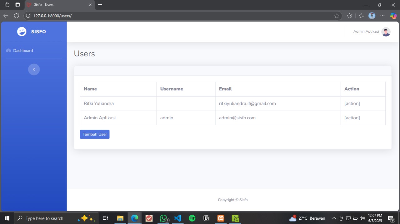The image size is (400, 224).
Task: Open a new browser tab
Action: [100, 5]
